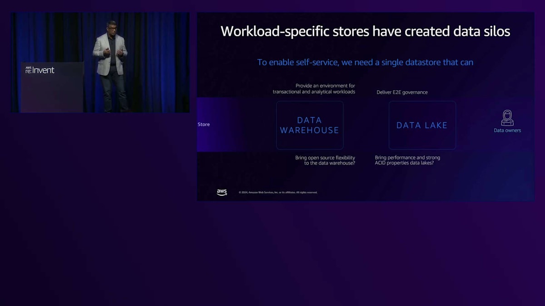Click the Data owners person icon
545x306 pixels.
point(507,118)
